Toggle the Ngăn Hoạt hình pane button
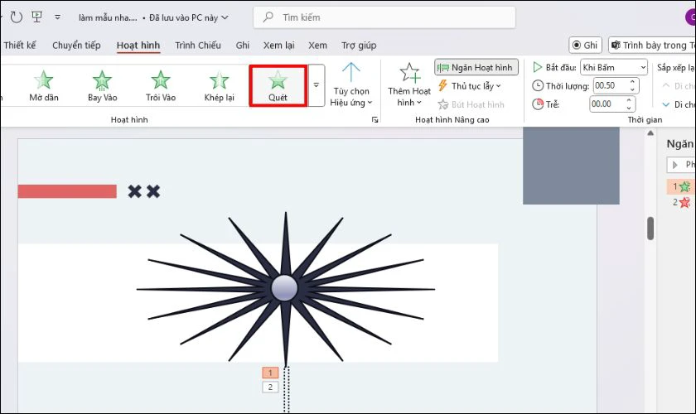 click(x=476, y=67)
